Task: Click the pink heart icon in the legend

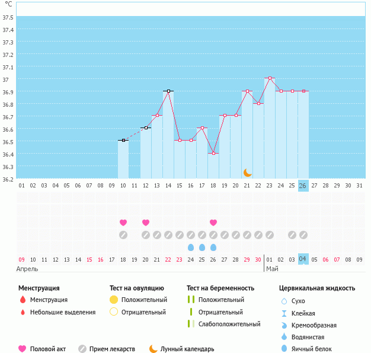Action: [x=23, y=349]
